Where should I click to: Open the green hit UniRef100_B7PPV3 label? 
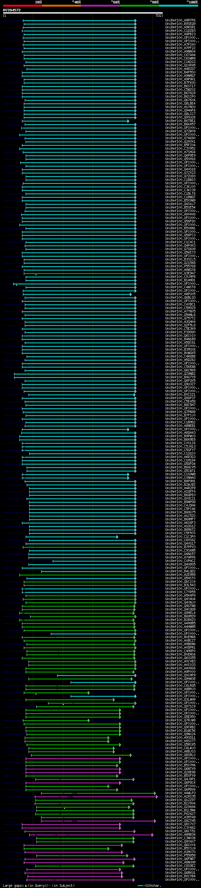[x=180, y=547]
